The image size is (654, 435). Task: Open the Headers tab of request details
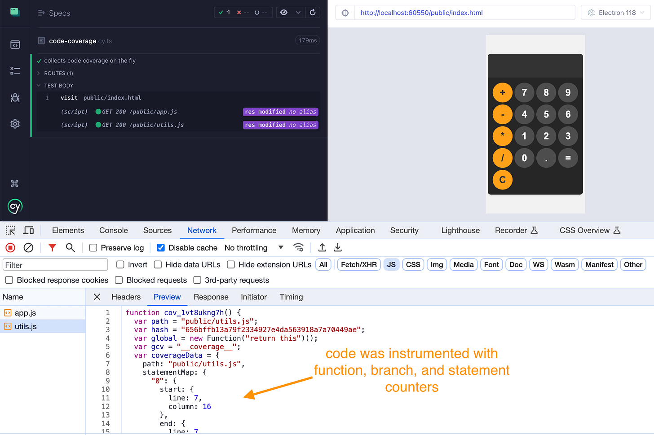click(126, 297)
